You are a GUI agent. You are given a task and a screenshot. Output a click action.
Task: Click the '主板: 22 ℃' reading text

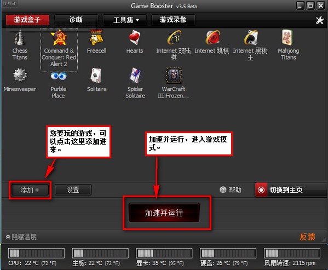(x=87, y=263)
